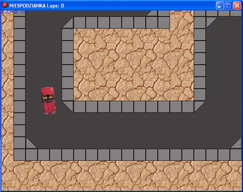Click the blue CZAS timer text
The image size is (243, 192).
(14, 12)
